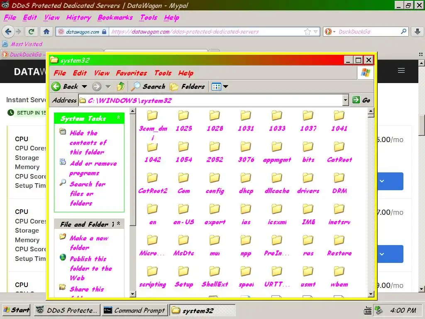The height and width of the screenshot is (319, 425).
Task: Select the DRM folder
Action: (340, 183)
